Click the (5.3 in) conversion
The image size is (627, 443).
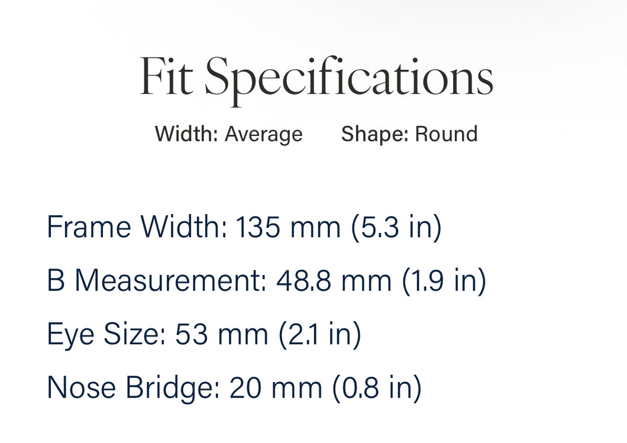pos(396,227)
